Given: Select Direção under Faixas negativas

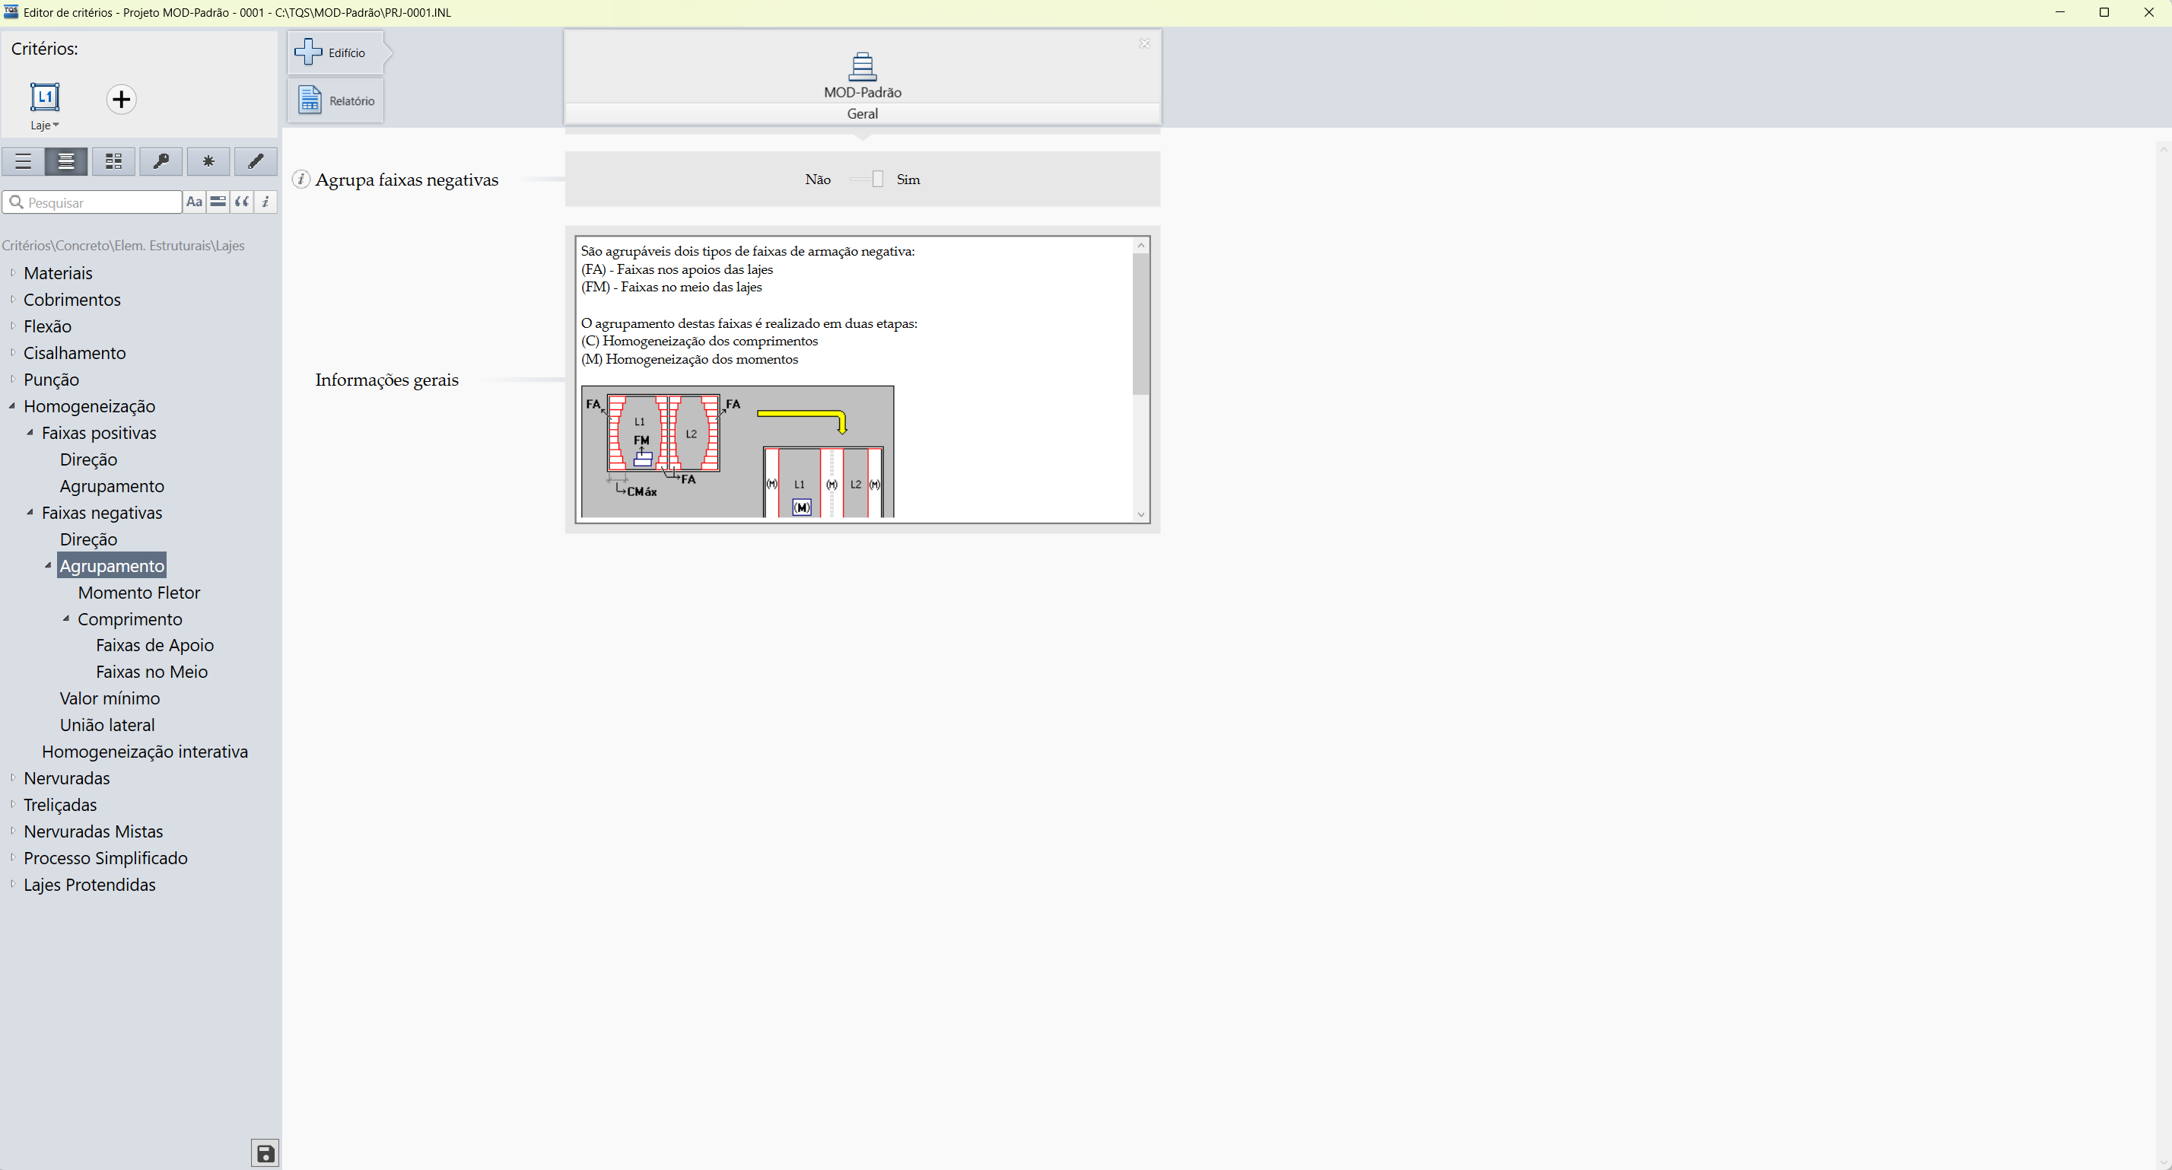Looking at the screenshot, I should 88,539.
